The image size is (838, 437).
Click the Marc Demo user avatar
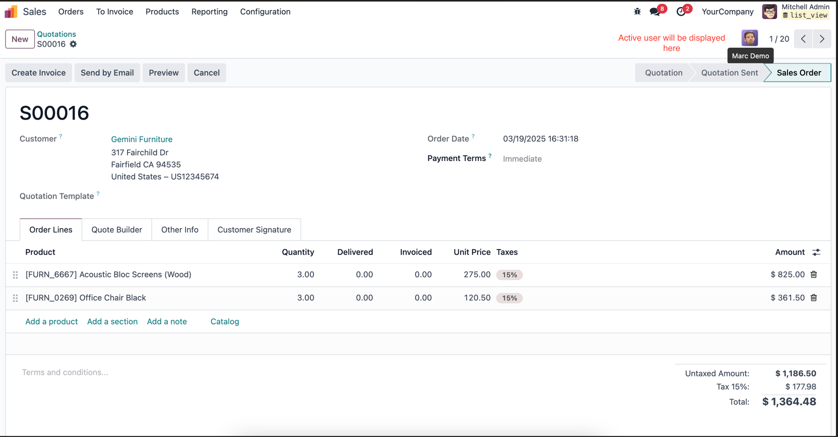pos(749,38)
